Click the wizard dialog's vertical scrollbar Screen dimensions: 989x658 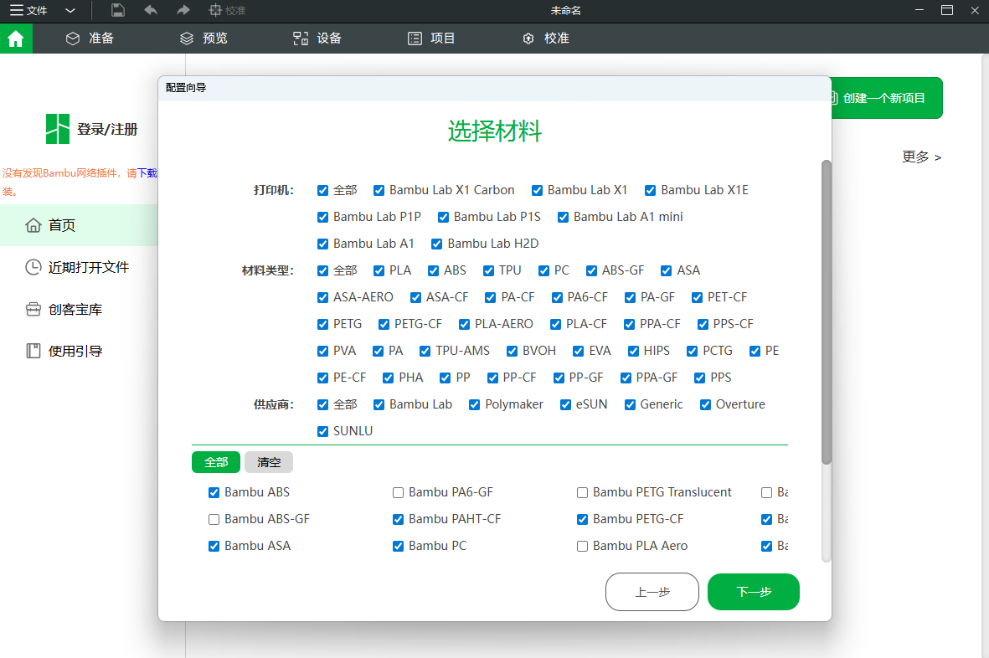[x=827, y=312]
